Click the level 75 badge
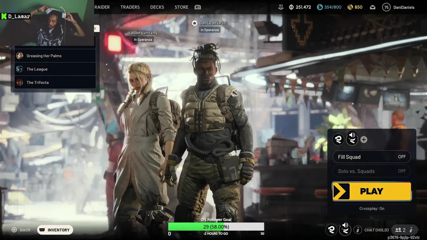Screen dimensions: 427x240 click(386, 7)
